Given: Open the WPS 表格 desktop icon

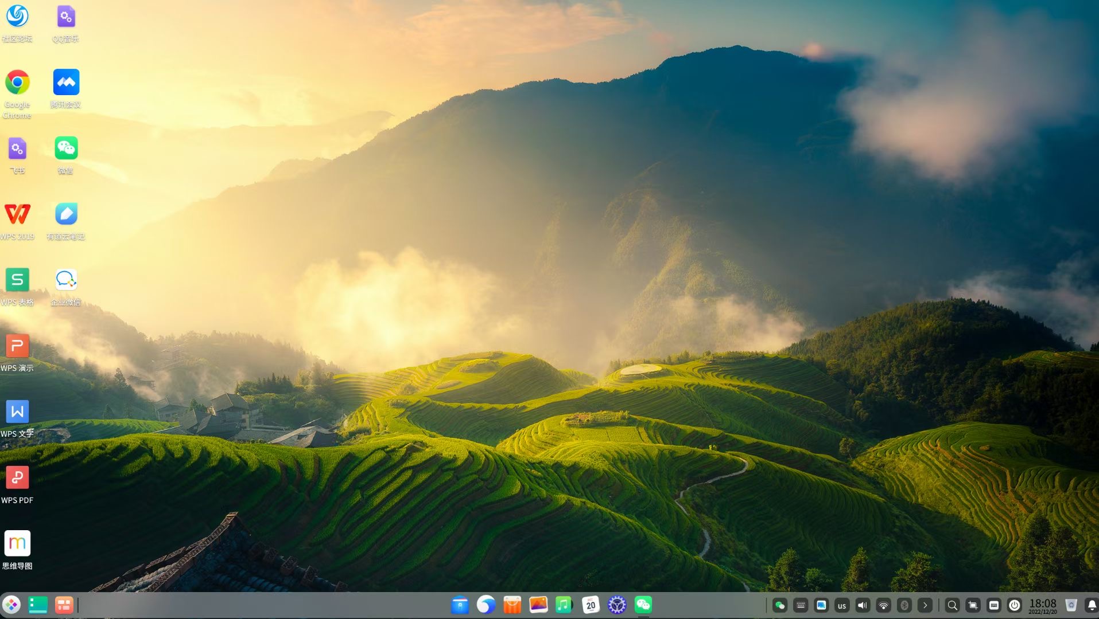Looking at the screenshot, I should (x=17, y=280).
